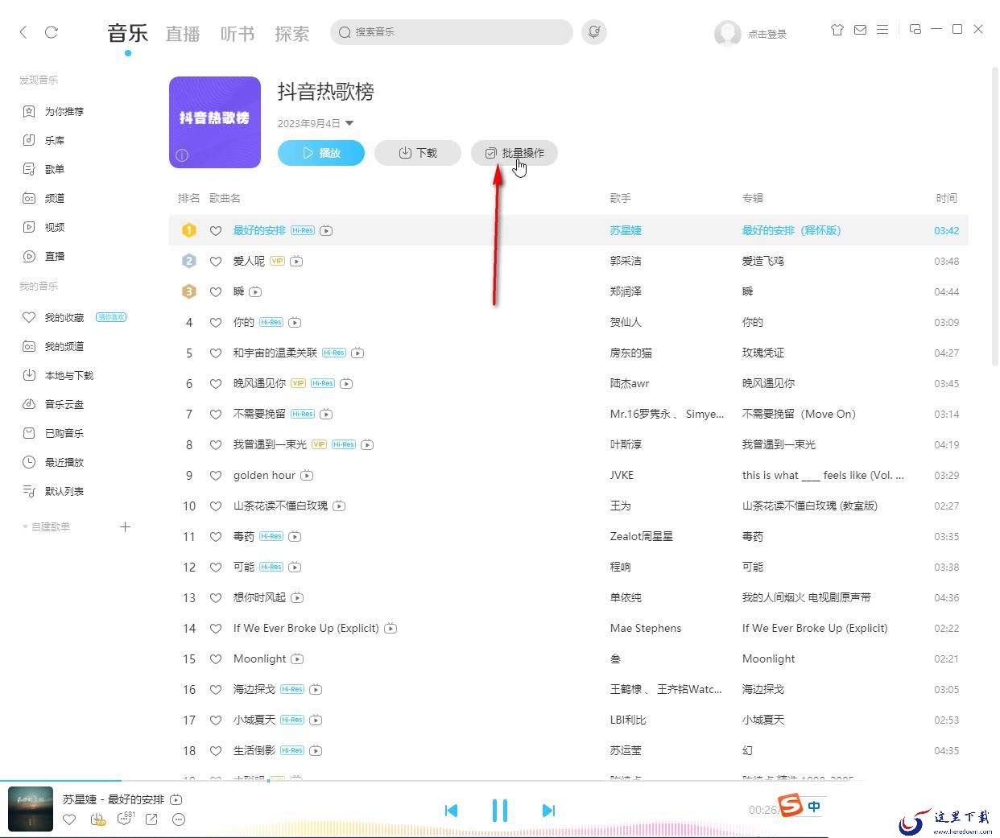Skip to the previous track
Image resolution: width=1000 pixels, height=838 pixels.
click(x=451, y=811)
